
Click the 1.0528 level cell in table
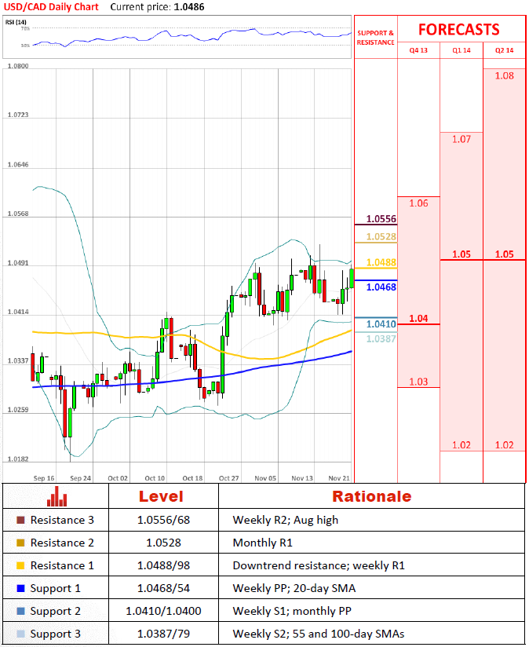(161, 543)
